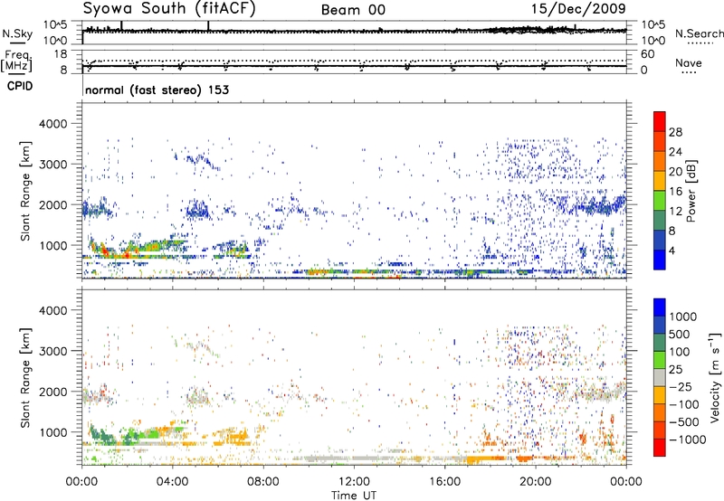Click the '20:00' time axis tick label
This screenshot has width=724, height=501.
pyautogui.click(x=536, y=482)
